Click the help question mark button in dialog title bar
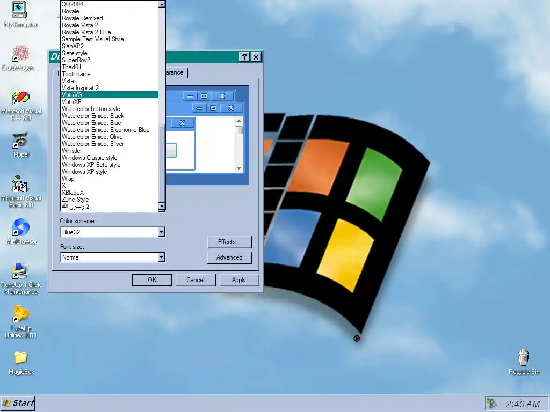 pyautogui.click(x=244, y=57)
